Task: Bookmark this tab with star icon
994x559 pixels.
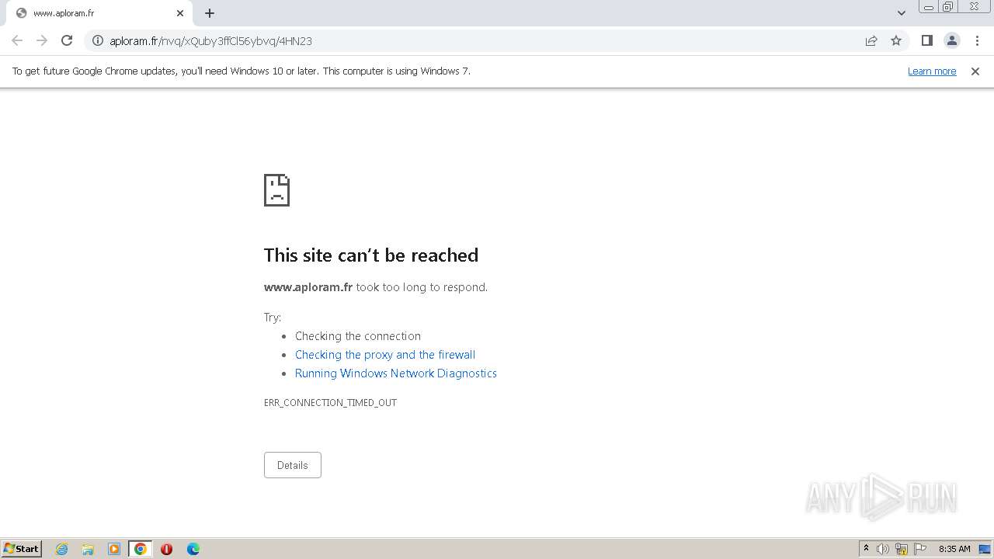Action: click(896, 40)
